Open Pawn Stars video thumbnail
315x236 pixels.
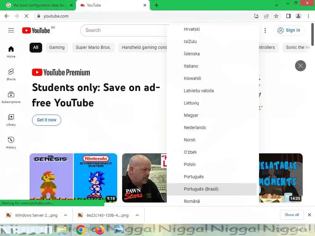click(144, 178)
